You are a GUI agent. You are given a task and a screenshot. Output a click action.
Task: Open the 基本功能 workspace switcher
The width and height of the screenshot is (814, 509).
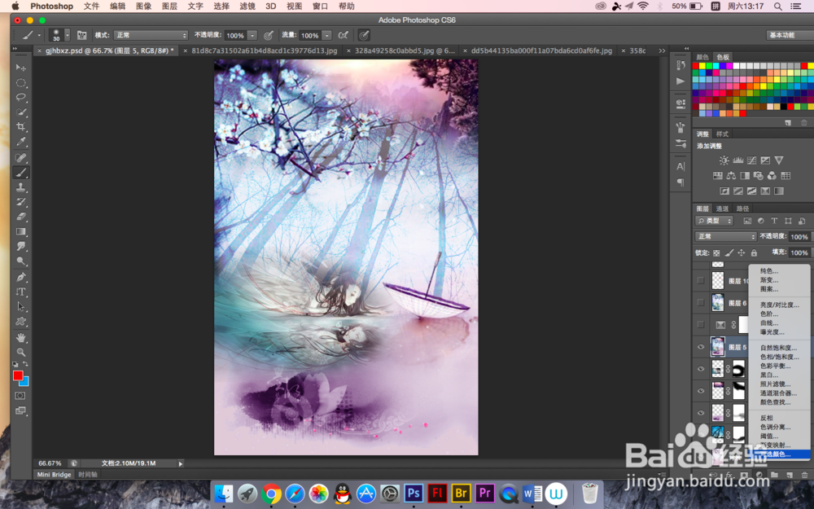click(x=790, y=35)
